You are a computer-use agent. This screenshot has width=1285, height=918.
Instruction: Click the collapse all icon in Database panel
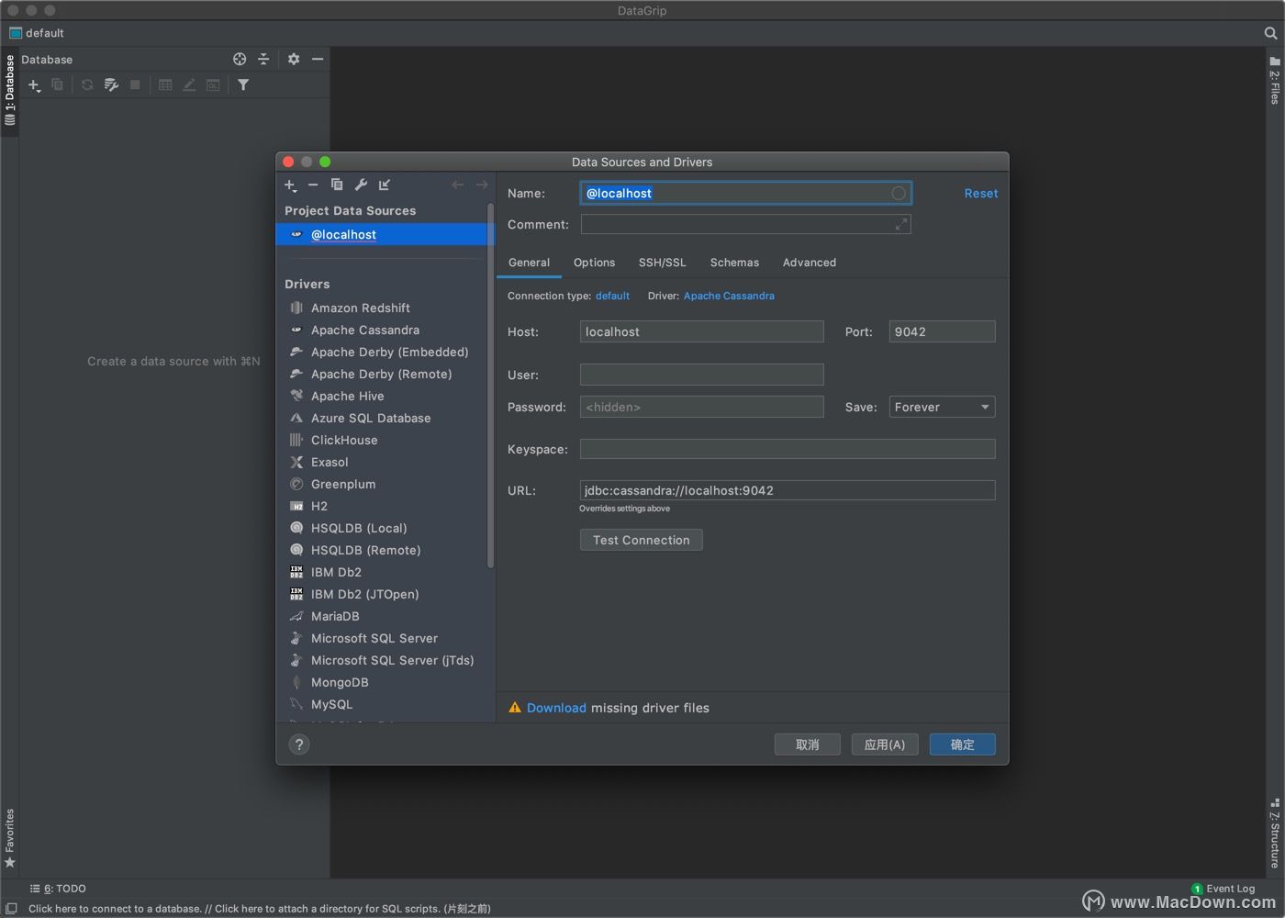tap(263, 59)
